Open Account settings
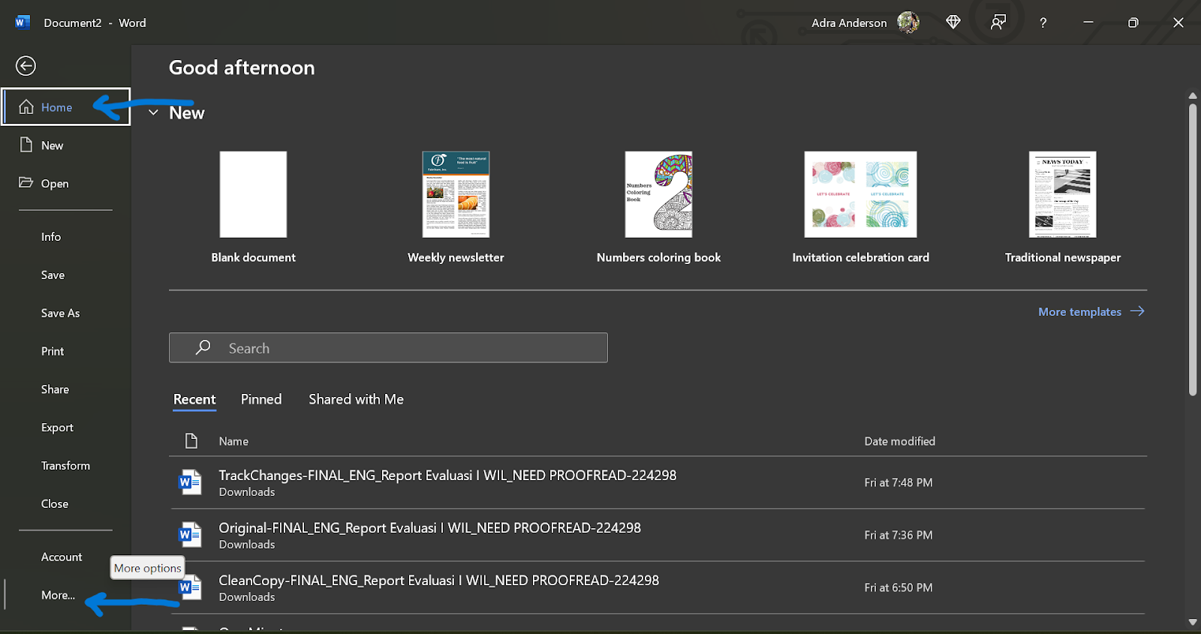The width and height of the screenshot is (1201, 634). (62, 557)
